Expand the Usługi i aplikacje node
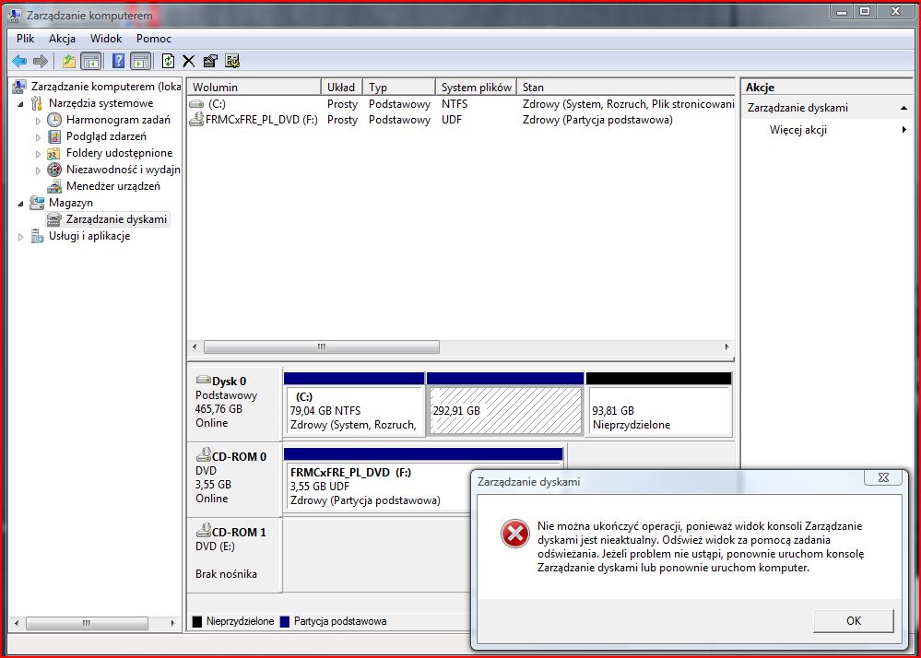921x658 pixels. coord(20,237)
